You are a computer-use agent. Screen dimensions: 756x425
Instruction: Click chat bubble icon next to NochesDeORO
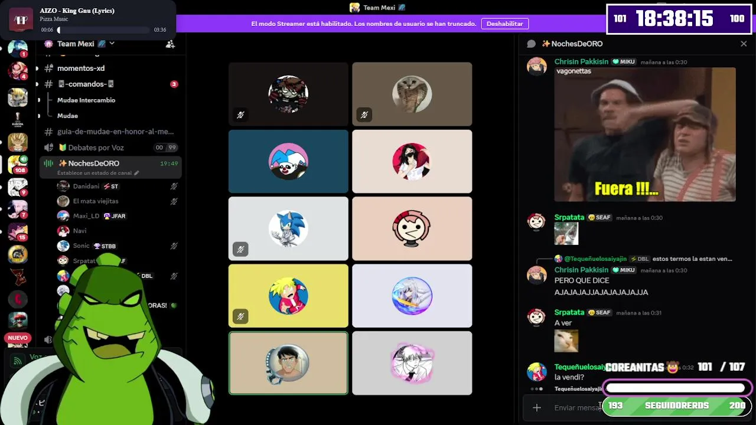[531, 44]
